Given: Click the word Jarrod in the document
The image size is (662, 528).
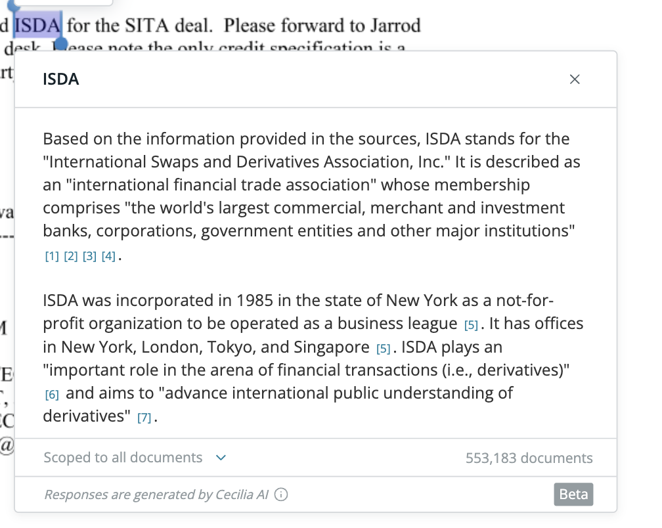Looking at the screenshot, I should coord(395,26).
